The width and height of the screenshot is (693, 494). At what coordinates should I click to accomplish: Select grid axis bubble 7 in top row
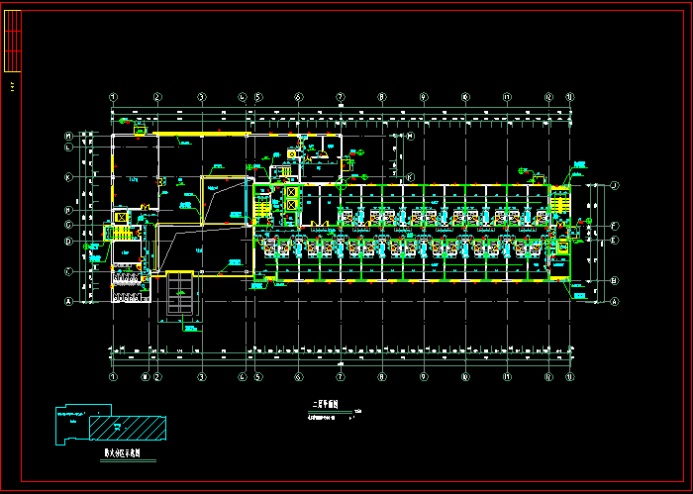click(340, 97)
